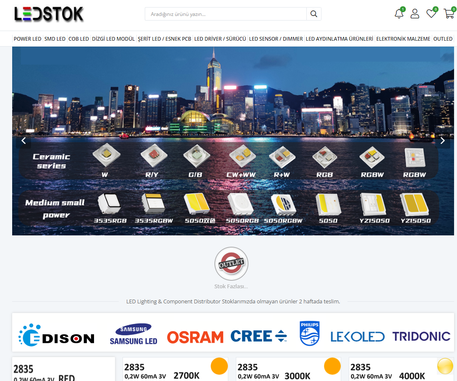The width and height of the screenshot is (457, 381).
Task: Open the LED DRİVER / SÜRÜCÜ menu
Action: tap(220, 39)
